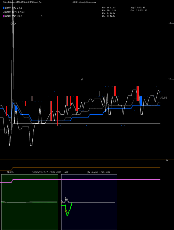Click the large blue candle near 10.56
Image resolution: width=174 pixels, height=230 pixels.
point(141,101)
